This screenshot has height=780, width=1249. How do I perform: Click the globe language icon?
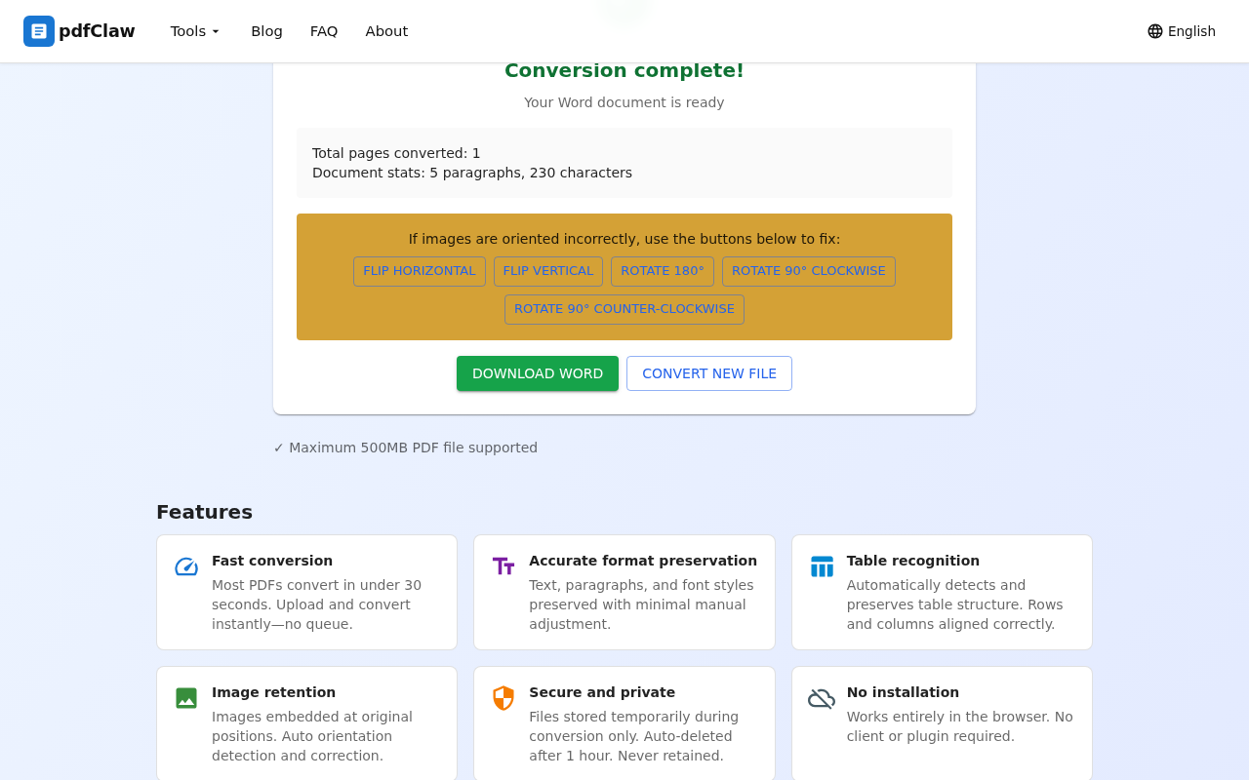pos(1155,31)
